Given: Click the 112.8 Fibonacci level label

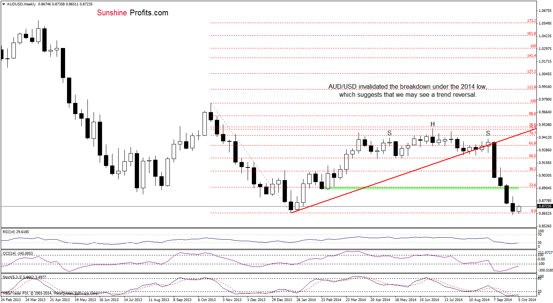Looking at the screenshot, I should [x=531, y=87].
